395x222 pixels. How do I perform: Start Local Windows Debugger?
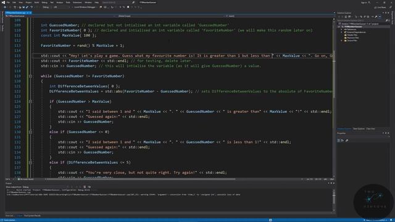click(85, 7)
